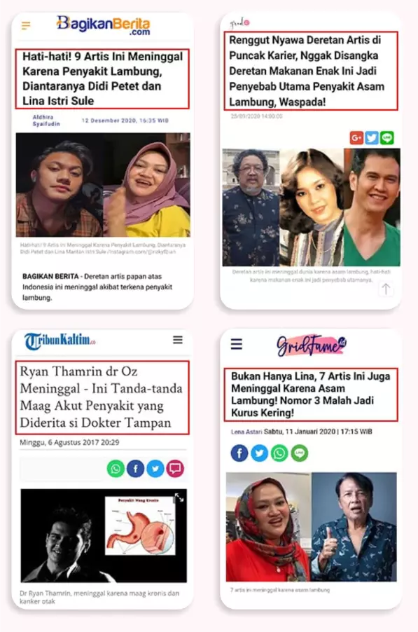Open Ryan Thamrin dr Oz headline
Image resolution: width=418 pixels, height=632 pixels.
point(102,397)
